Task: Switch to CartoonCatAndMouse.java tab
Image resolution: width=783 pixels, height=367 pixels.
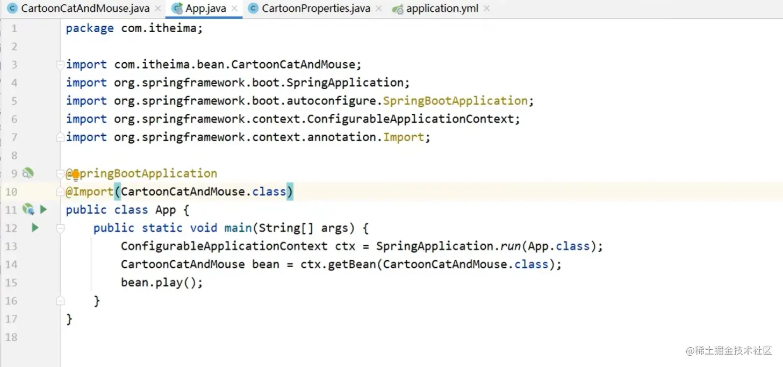Action: click(85, 9)
